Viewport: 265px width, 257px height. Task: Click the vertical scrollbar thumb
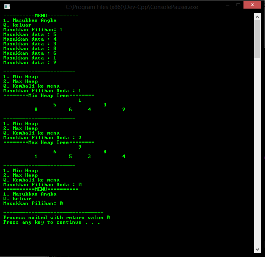pos(258,39)
